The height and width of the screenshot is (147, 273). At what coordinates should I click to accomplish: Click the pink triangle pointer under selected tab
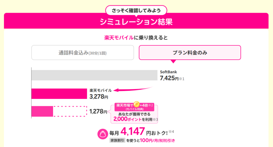coord(173,61)
